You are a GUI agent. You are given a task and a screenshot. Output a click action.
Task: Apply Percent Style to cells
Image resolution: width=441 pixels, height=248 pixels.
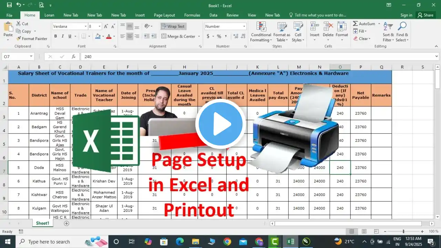click(x=219, y=36)
